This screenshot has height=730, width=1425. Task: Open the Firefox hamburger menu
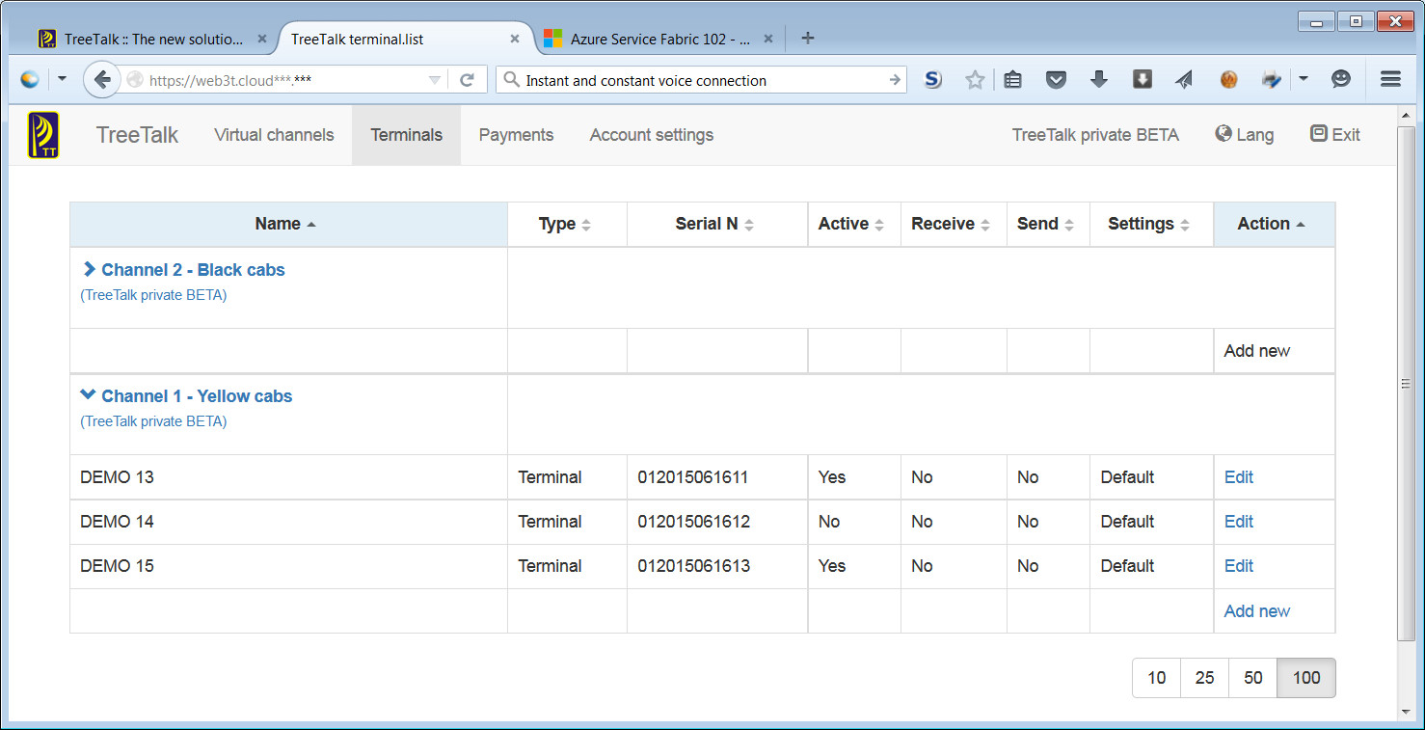click(1390, 80)
